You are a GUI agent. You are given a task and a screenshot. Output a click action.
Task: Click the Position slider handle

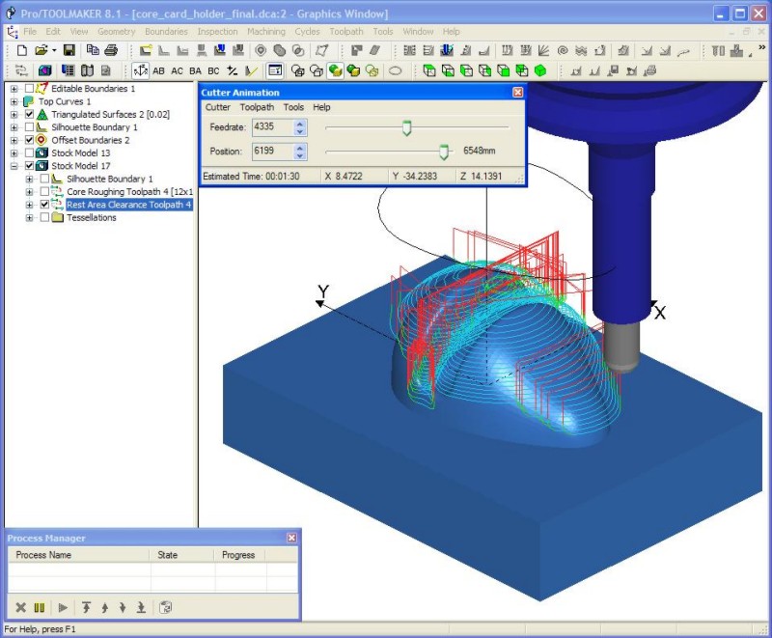point(444,152)
